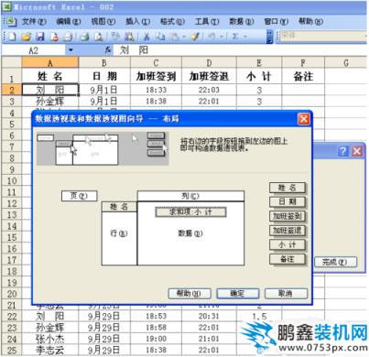
Task: Select column B header
Action: tap(104, 63)
